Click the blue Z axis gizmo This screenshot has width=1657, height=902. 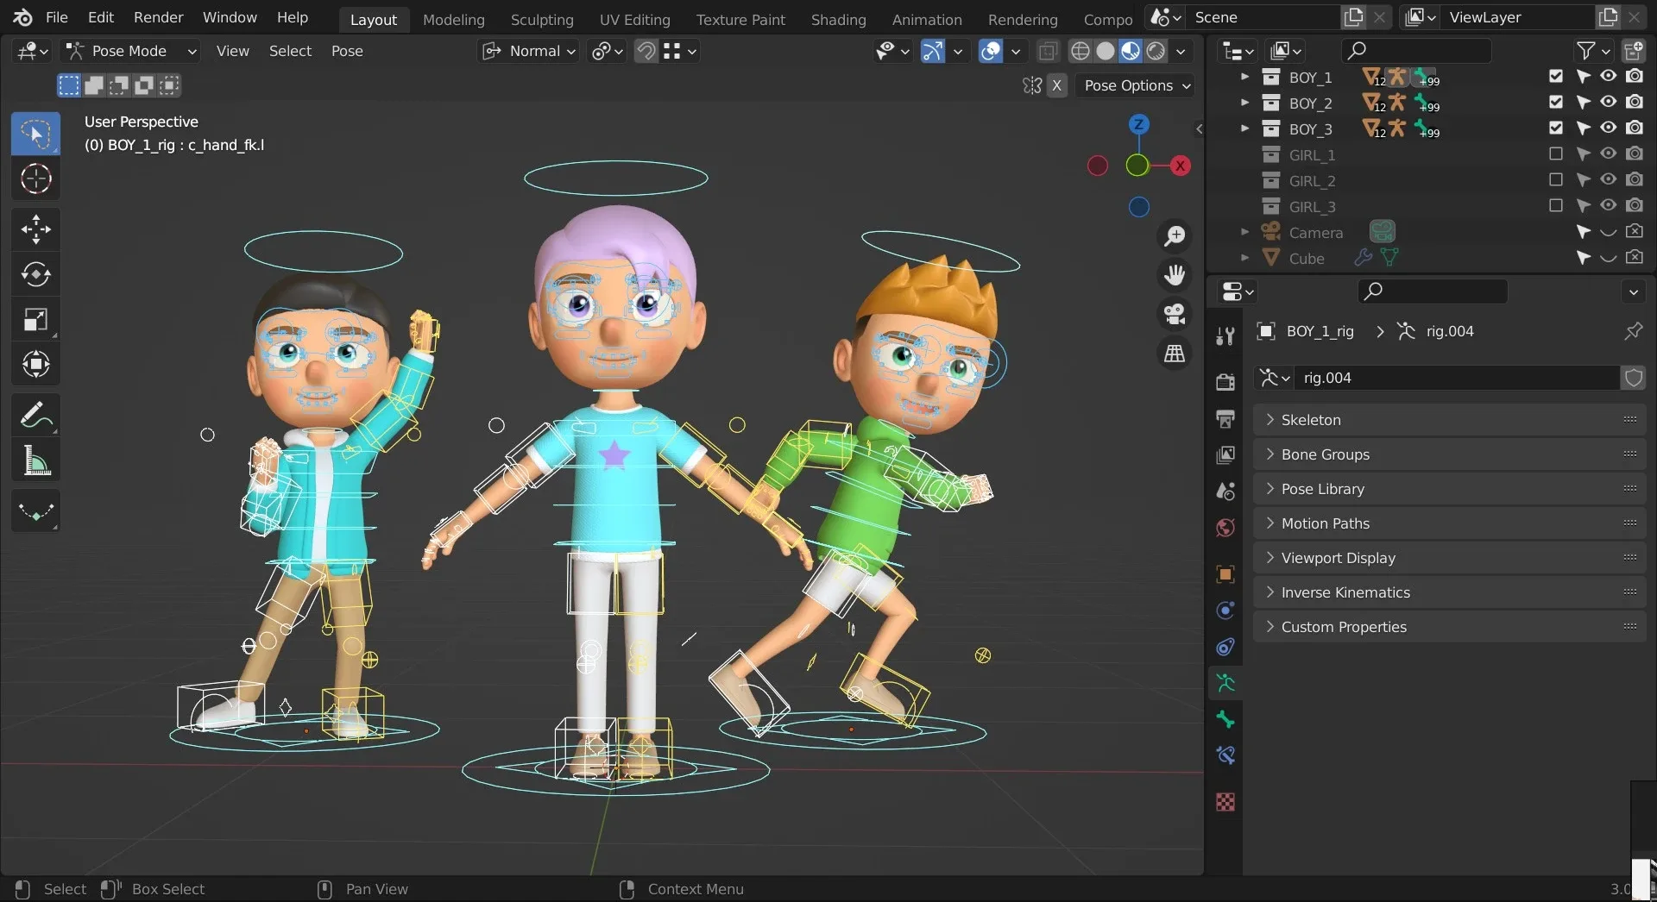coord(1139,124)
